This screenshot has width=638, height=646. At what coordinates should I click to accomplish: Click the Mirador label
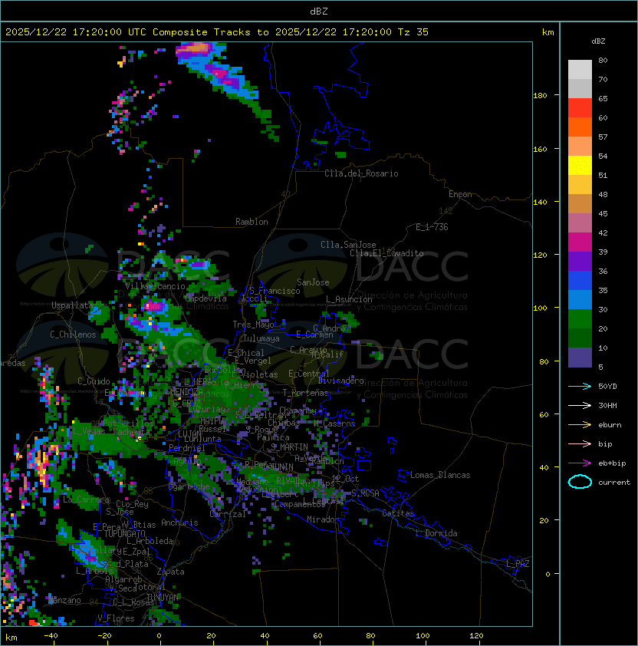[323, 519]
